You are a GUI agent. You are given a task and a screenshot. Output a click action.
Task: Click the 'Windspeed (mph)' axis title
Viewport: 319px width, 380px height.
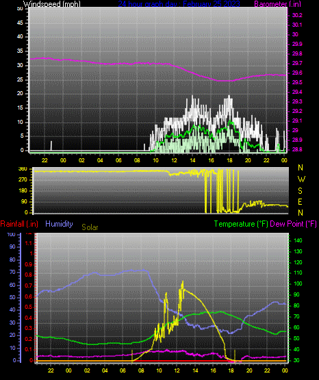[x=52, y=4]
